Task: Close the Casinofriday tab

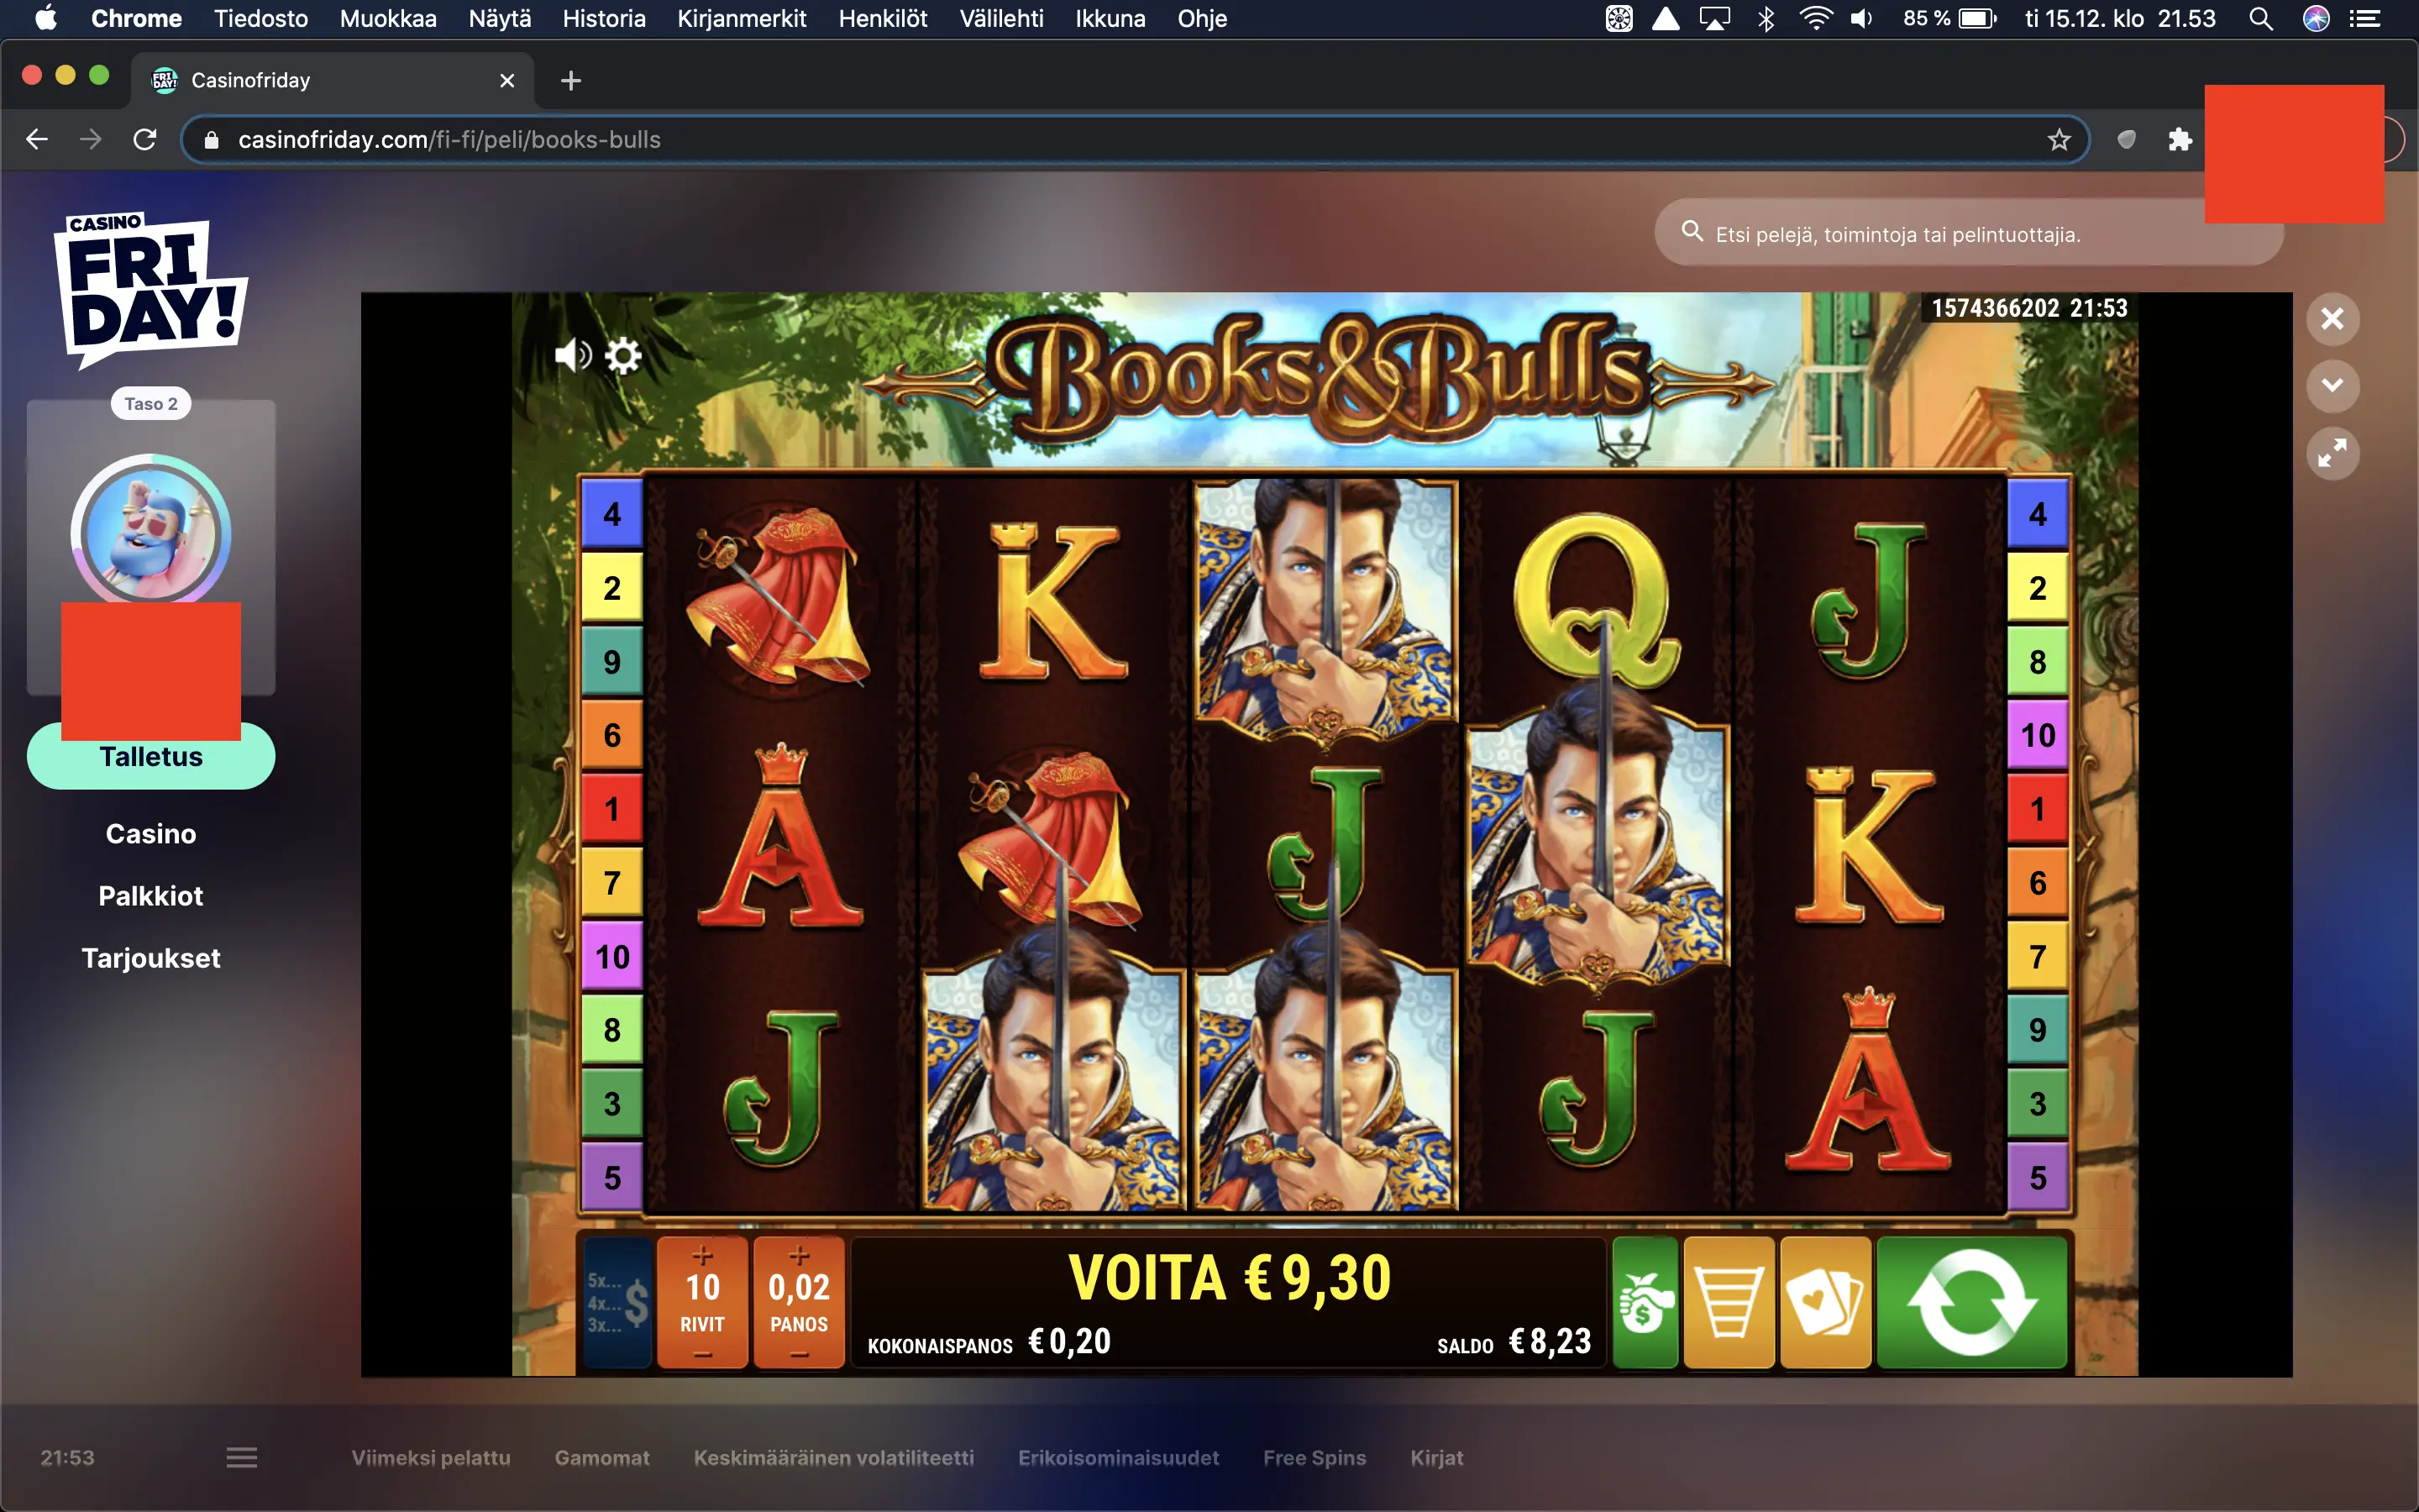Action: pos(506,80)
